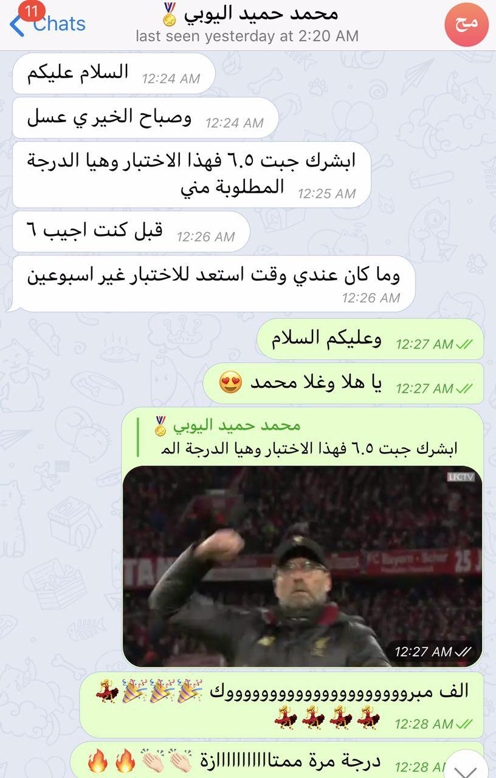
Task: Tap the LFCTV watermark on the GIF
Action: click(x=461, y=477)
